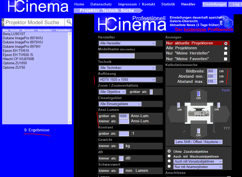Open the Auch mit Vorsatzobjektiven dropdown
The image size is (242, 177).
pyautogui.click(x=198, y=162)
